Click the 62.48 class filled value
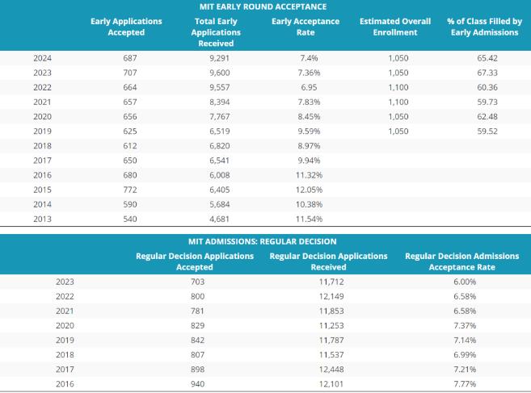Image resolution: width=531 pixels, height=393 pixels. pyautogui.click(x=487, y=117)
